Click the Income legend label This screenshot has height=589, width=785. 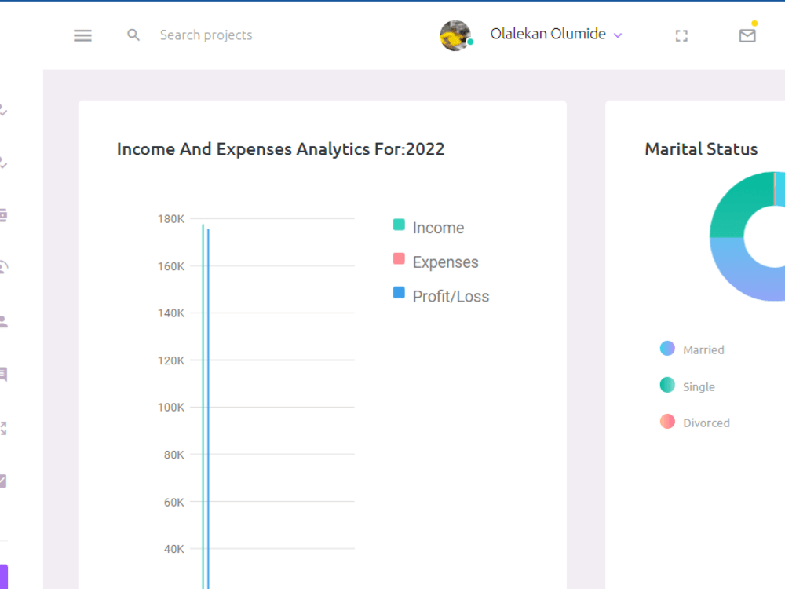tap(438, 228)
